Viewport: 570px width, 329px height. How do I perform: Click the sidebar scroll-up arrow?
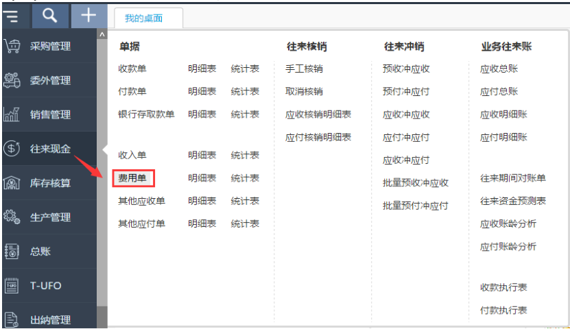[x=102, y=34]
